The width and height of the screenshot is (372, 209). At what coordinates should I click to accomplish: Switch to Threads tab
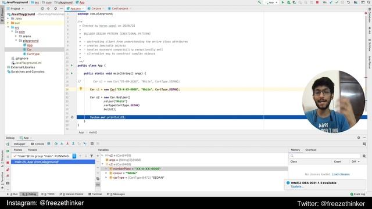33,150
